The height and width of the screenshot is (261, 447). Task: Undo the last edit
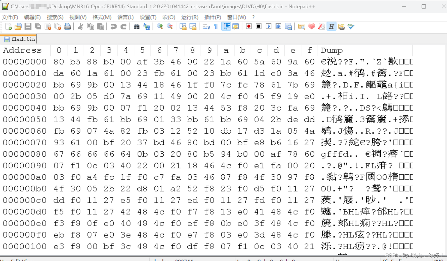pos(114,26)
